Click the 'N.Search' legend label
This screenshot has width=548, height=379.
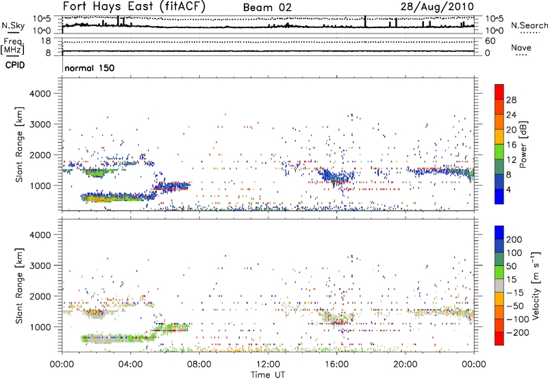(x=529, y=25)
